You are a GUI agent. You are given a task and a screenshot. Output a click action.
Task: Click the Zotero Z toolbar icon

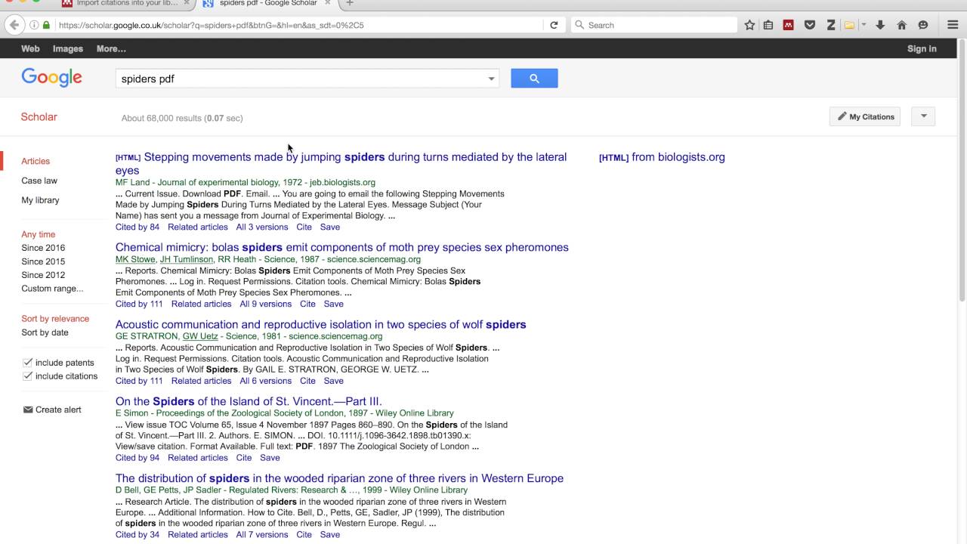(830, 25)
